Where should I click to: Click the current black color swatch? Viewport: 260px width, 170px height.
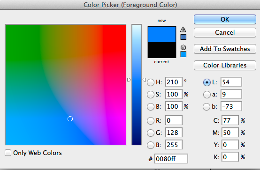162,50
